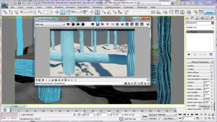The image size is (217, 122).
Task: Open the Create Selection Set dropdown
Action: [139, 12]
